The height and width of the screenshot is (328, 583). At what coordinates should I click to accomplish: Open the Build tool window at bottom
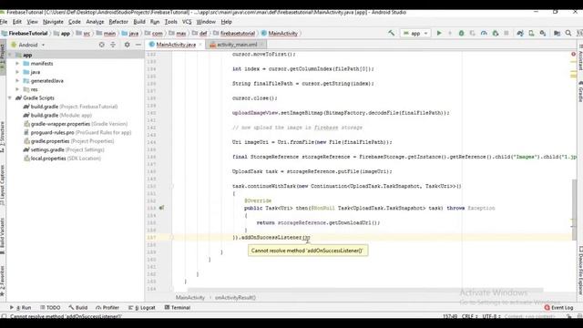pos(78,308)
